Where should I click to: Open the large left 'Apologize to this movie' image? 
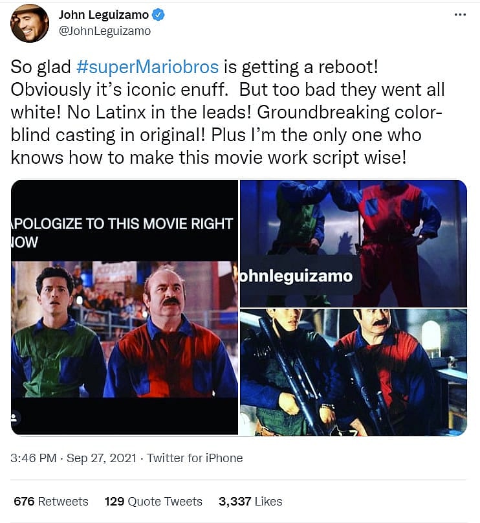125,307
